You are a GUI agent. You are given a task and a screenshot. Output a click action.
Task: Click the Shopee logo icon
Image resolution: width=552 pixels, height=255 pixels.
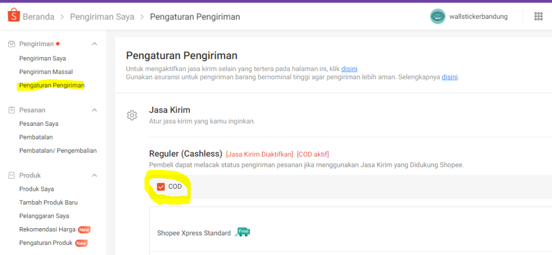coord(13,16)
